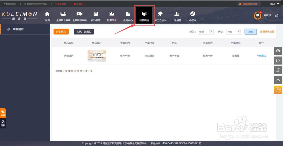
Task: Open 全景展示系统 panorama display icon
Action: (x=63, y=14)
